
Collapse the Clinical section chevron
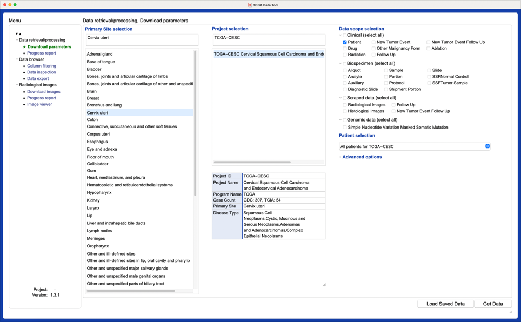[340, 35]
